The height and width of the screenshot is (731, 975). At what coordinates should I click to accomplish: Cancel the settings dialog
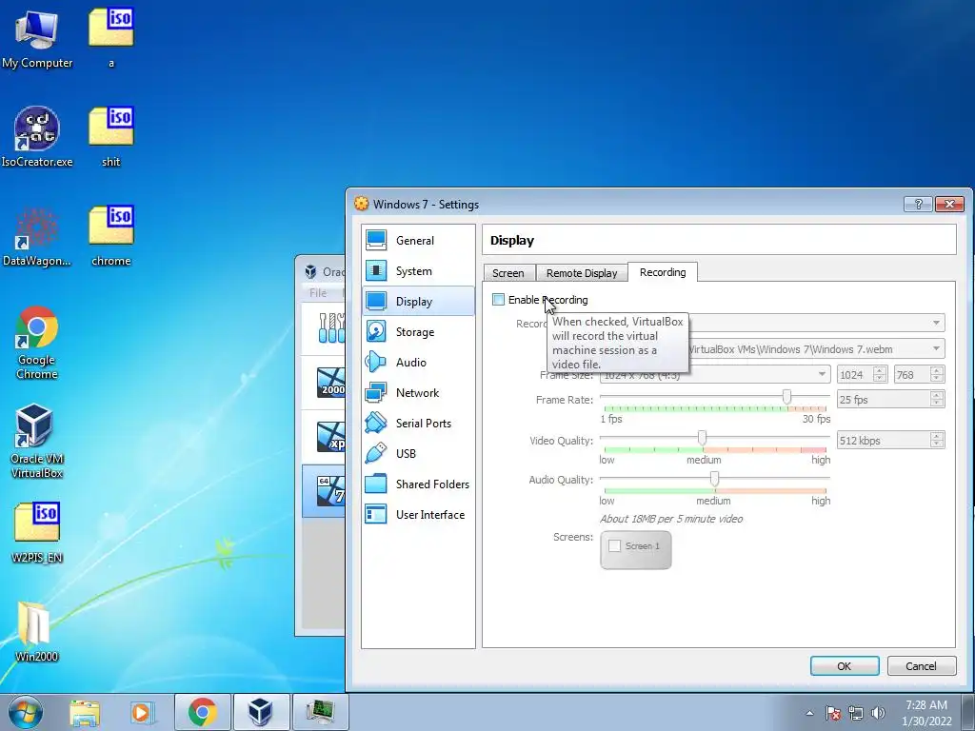(921, 665)
